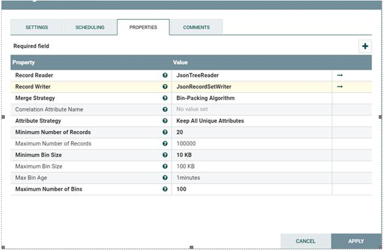Screen dimensions: 383x250
Task: Go to JsonTreeReader service arrow
Action: [339, 75]
